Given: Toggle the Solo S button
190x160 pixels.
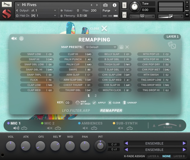Looking at the screenshot, I should (124, 5).
